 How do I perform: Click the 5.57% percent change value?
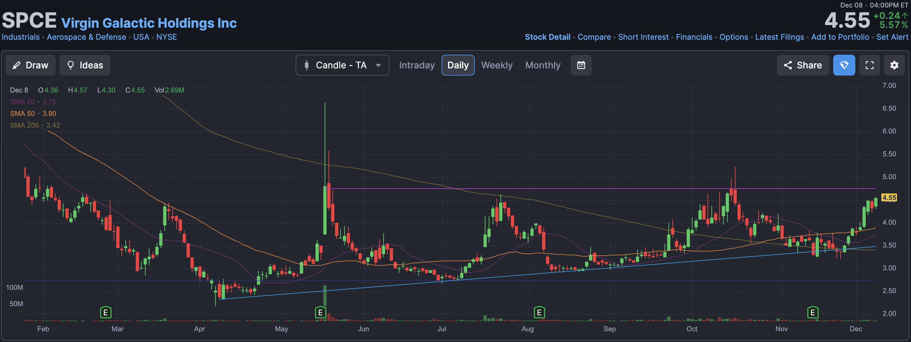click(x=893, y=25)
